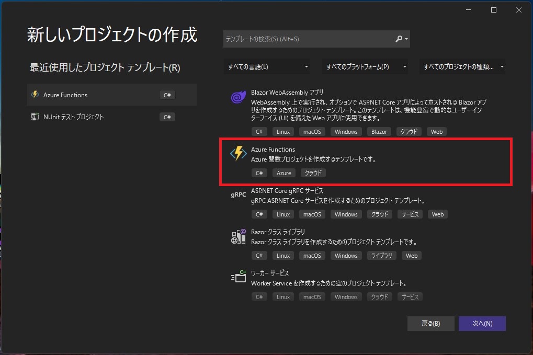The height and width of the screenshot is (355, 533).
Task: Click the Web tag under Razor class library
Action: coord(412,256)
